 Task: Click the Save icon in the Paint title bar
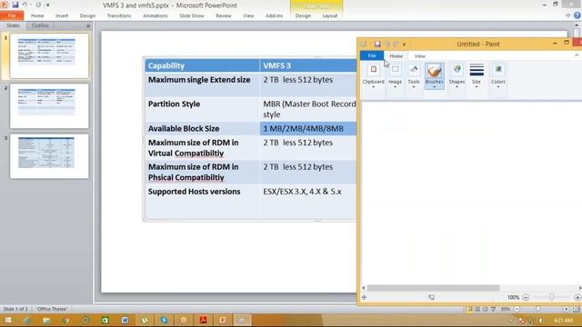click(377, 45)
